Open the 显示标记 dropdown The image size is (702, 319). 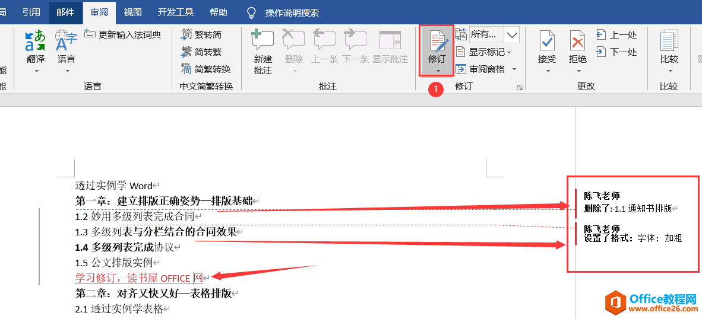tap(483, 52)
